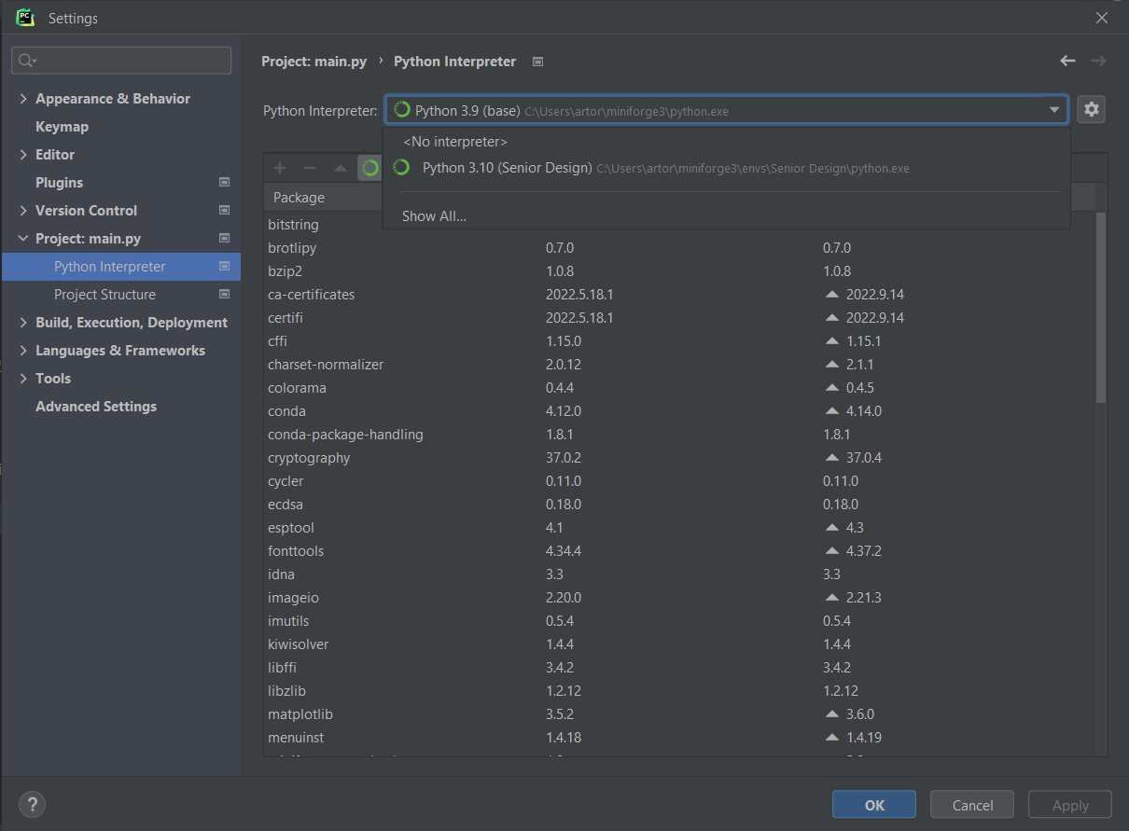The width and height of the screenshot is (1129, 831).
Task: Select the charset-normalizer package row
Action: [679, 365]
